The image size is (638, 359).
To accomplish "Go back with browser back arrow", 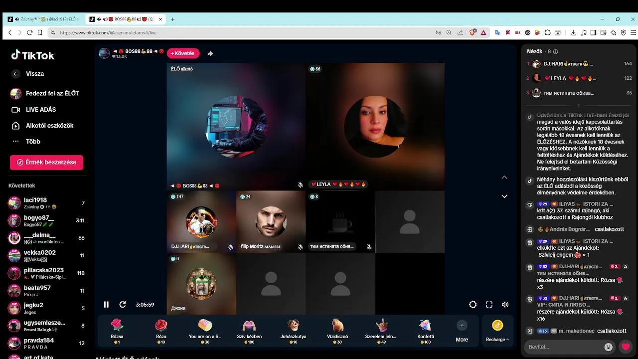I will (x=10, y=32).
